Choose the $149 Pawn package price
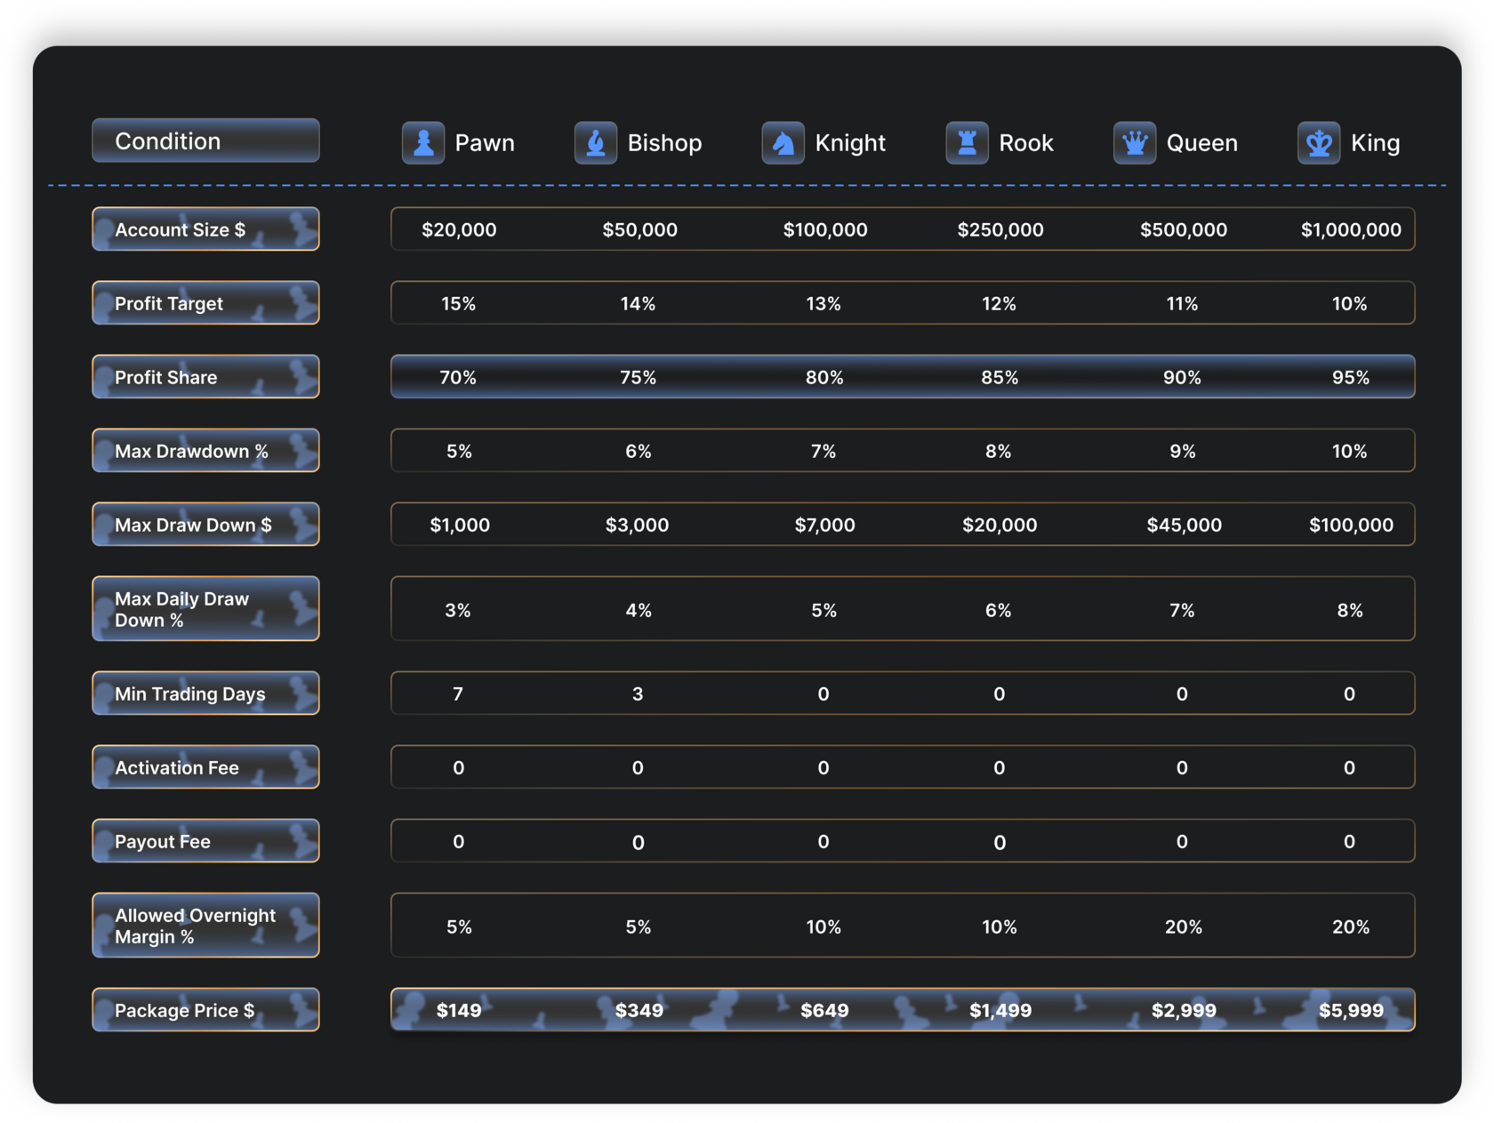Viewport: 1494px width, 1123px height. 459,1010
